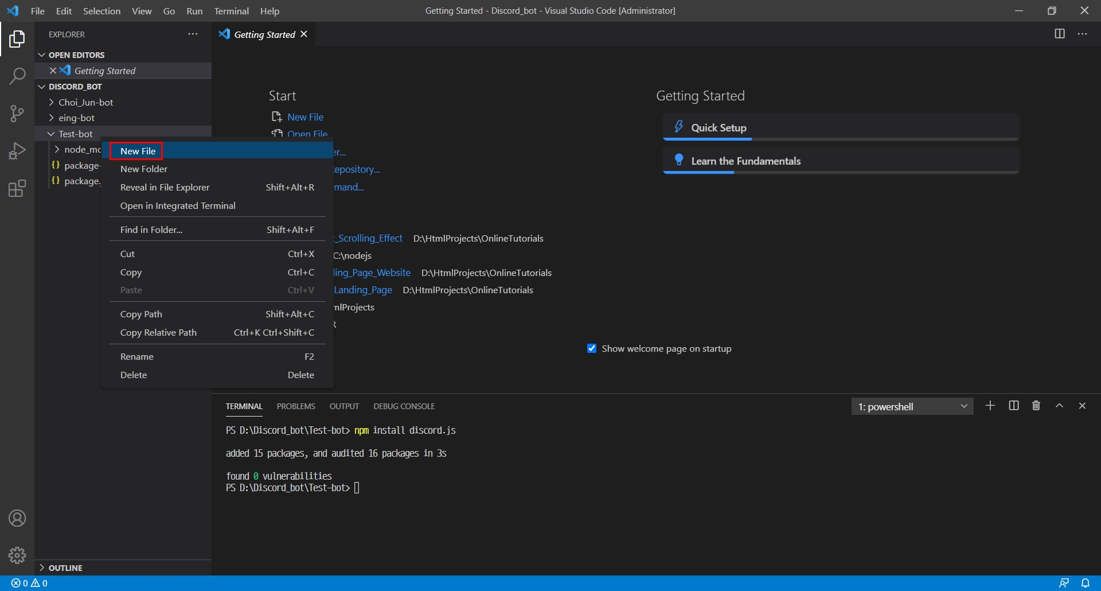Open editor more actions ellipsis

click(1082, 34)
